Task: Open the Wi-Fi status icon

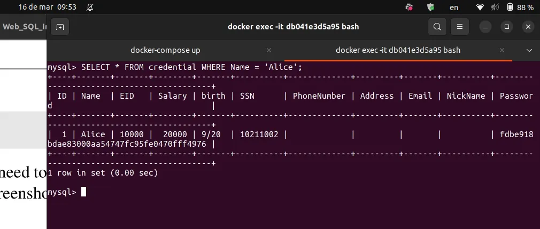Action: tap(480, 7)
